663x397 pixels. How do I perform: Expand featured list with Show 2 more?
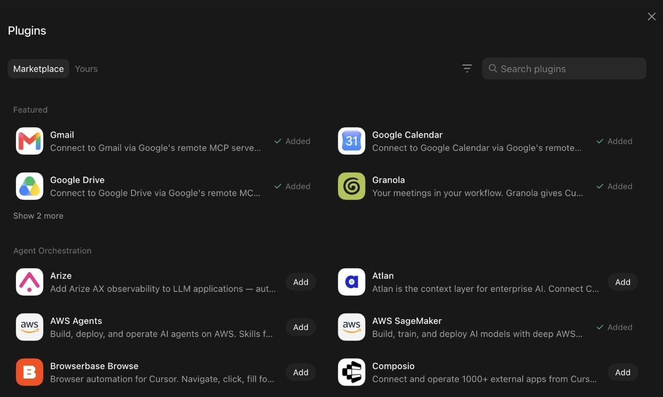(x=38, y=216)
